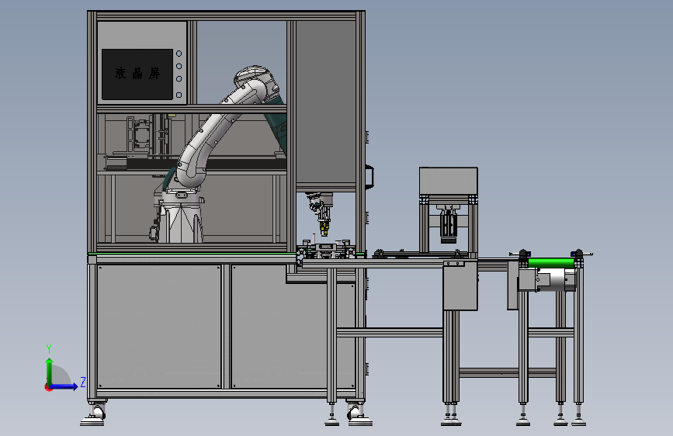This screenshot has width=673, height=436.
Task: Select the silver conveyor drive motor
Action: (552, 280)
